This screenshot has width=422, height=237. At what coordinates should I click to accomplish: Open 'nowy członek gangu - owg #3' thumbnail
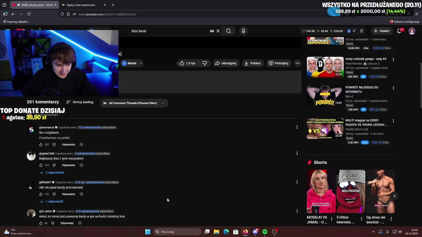[325, 67]
